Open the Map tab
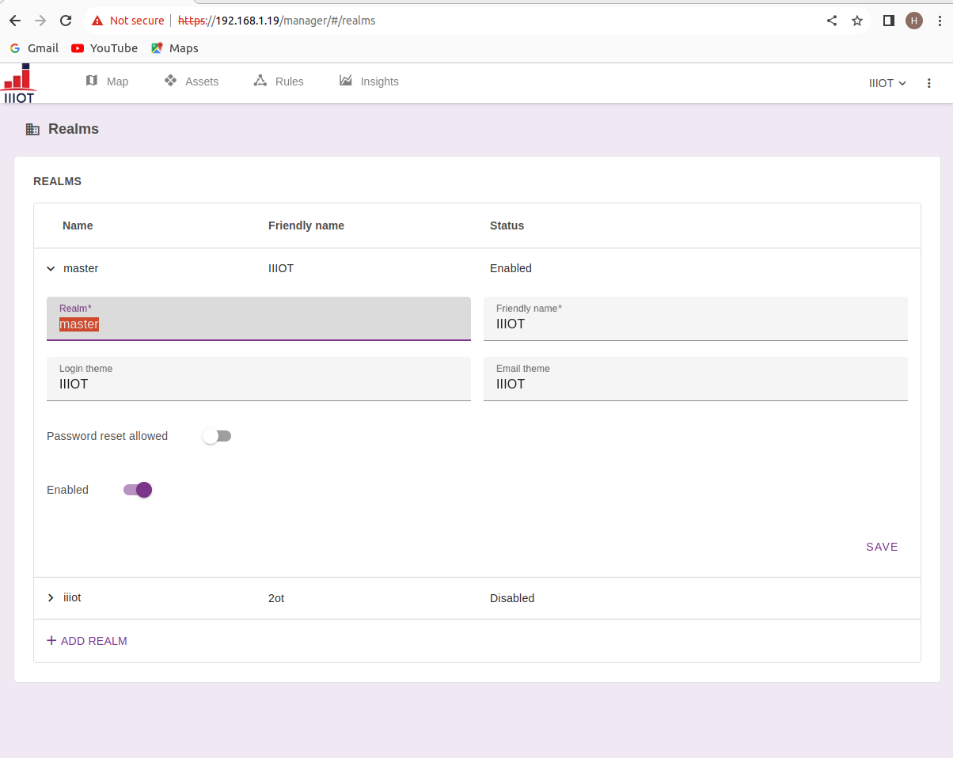The image size is (953, 758). pos(107,81)
